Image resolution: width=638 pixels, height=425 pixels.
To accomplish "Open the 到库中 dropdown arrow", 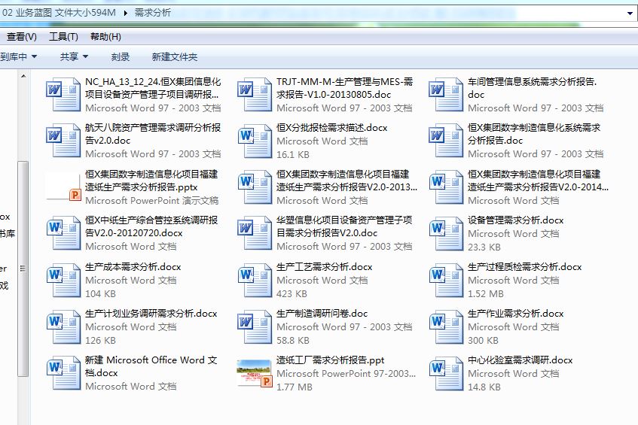I will tap(34, 56).
